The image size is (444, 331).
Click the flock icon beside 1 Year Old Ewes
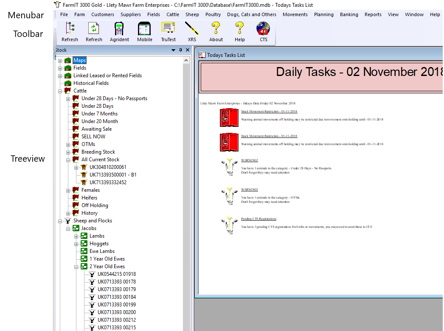[x=84, y=259]
